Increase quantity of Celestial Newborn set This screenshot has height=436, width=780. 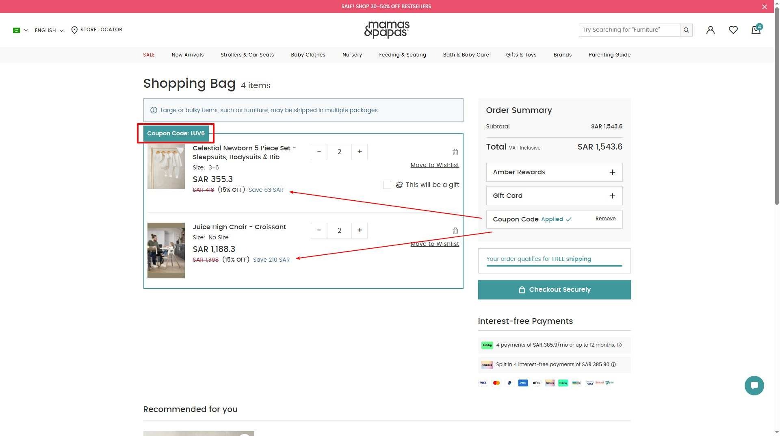tap(360, 152)
